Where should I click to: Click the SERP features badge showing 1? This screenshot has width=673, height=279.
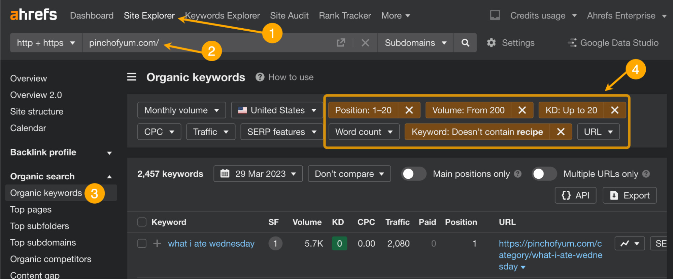coord(275,243)
